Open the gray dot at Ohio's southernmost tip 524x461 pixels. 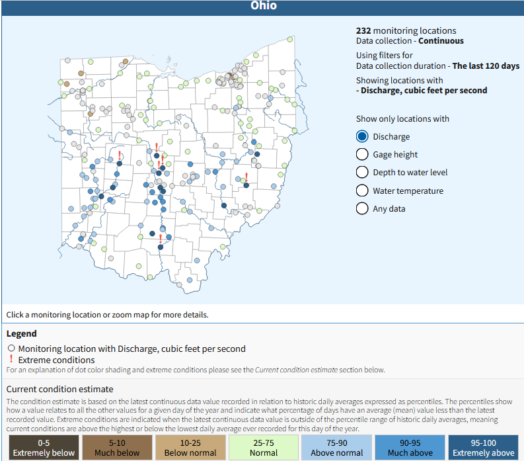(x=180, y=284)
